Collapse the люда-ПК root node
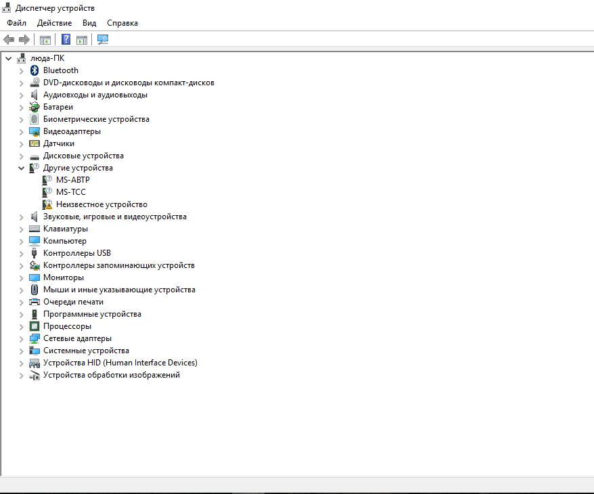Viewport: 594px width, 494px height. [x=8, y=58]
